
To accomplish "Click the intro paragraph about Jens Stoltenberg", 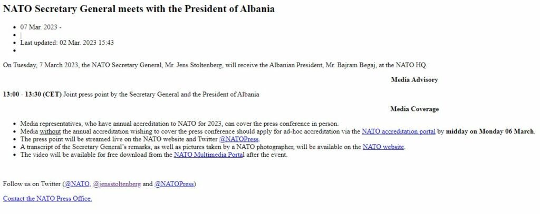I will 215,65.
